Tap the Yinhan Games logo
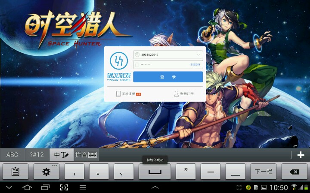The height and width of the screenshot is (193, 310). pos(118,66)
